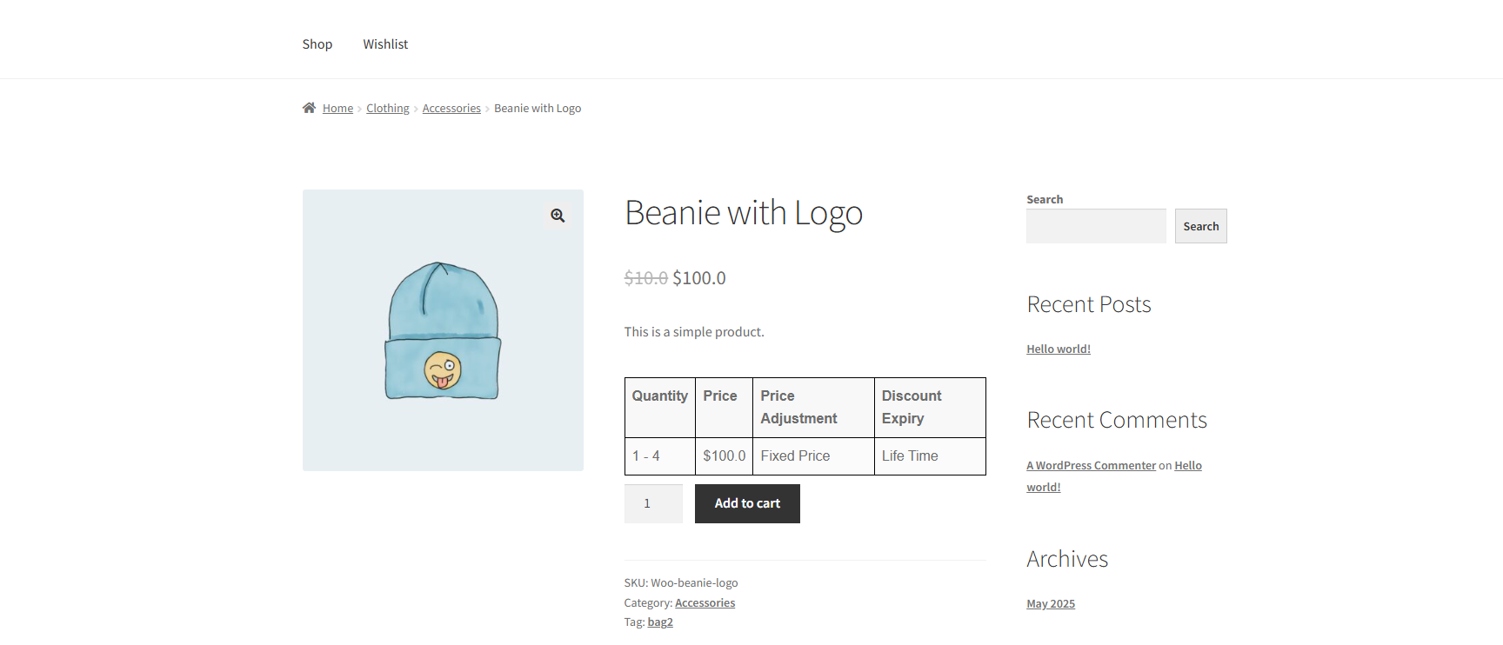Open Accessories category link under SKU
The width and height of the screenshot is (1503, 645).
[705, 603]
